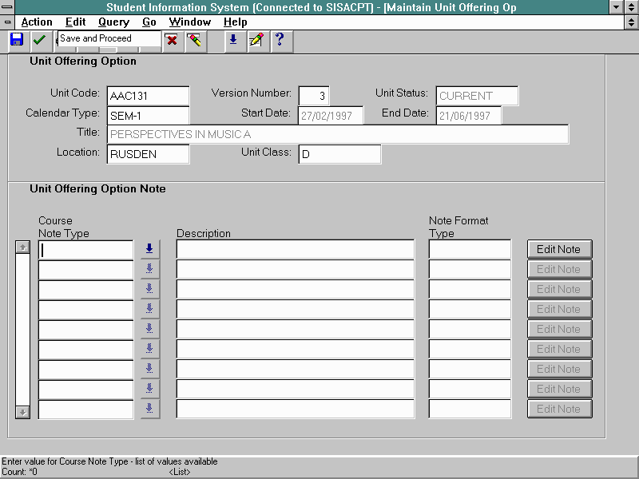This screenshot has width=639, height=479.
Task: Open list of values for last Course Note Type row
Action: click(149, 409)
